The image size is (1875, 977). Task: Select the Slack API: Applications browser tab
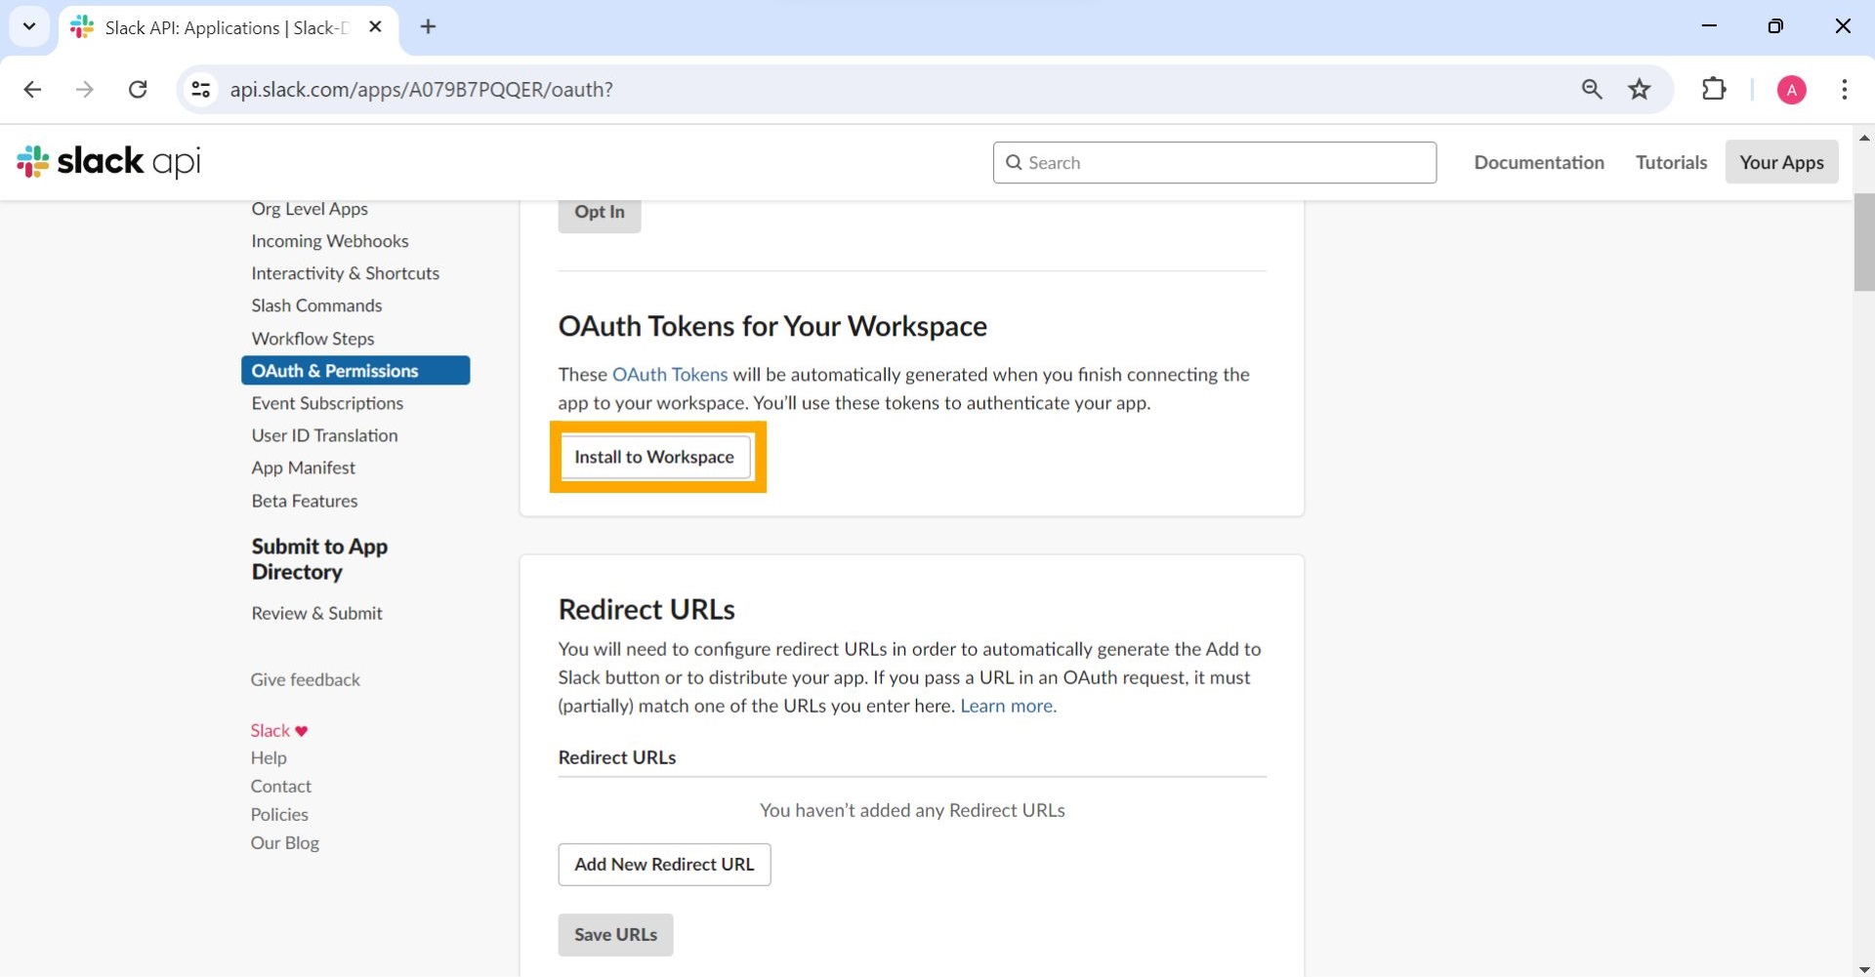(x=229, y=27)
